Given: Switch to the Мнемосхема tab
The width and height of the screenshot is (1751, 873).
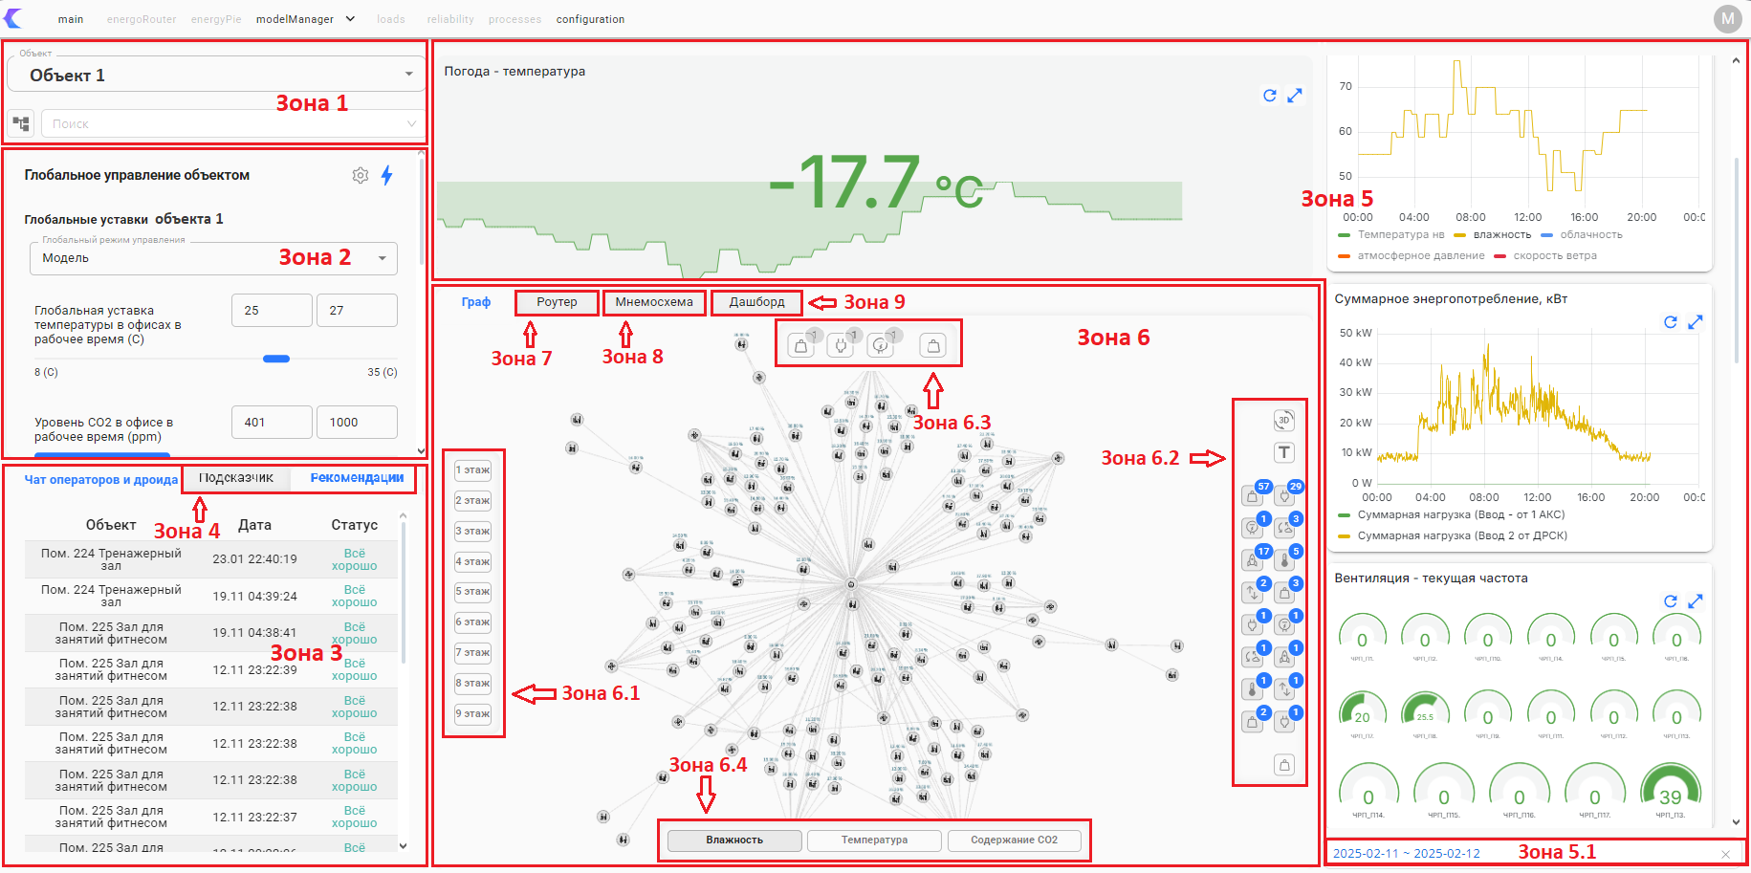Looking at the screenshot, I should click(x=654, y=302).
